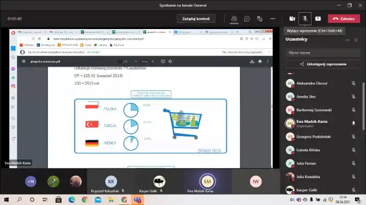This screenshot has width=366, height=205.
Task: Open Microsoft Teams from taskbar
Action: [x=137, y=200]
